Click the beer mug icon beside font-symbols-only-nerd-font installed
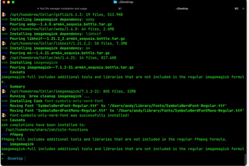This screenshot has height=166, width=249. click(x=3, y=115)
